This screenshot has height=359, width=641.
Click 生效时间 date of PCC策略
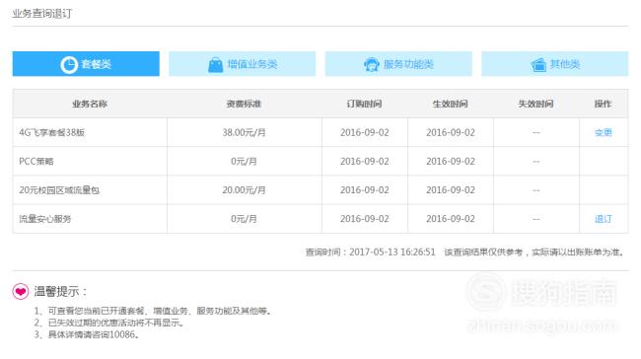tap(451, 162)
